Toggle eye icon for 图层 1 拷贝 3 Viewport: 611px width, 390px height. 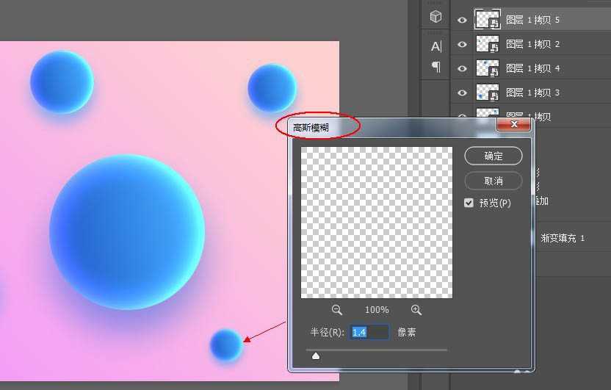(x=462, y=93)
